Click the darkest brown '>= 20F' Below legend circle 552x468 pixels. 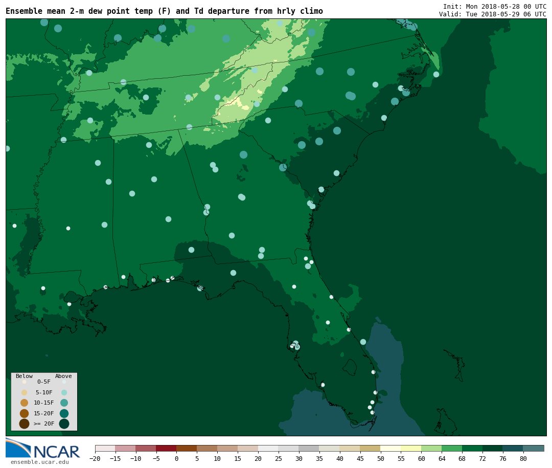tap(24, 424)
